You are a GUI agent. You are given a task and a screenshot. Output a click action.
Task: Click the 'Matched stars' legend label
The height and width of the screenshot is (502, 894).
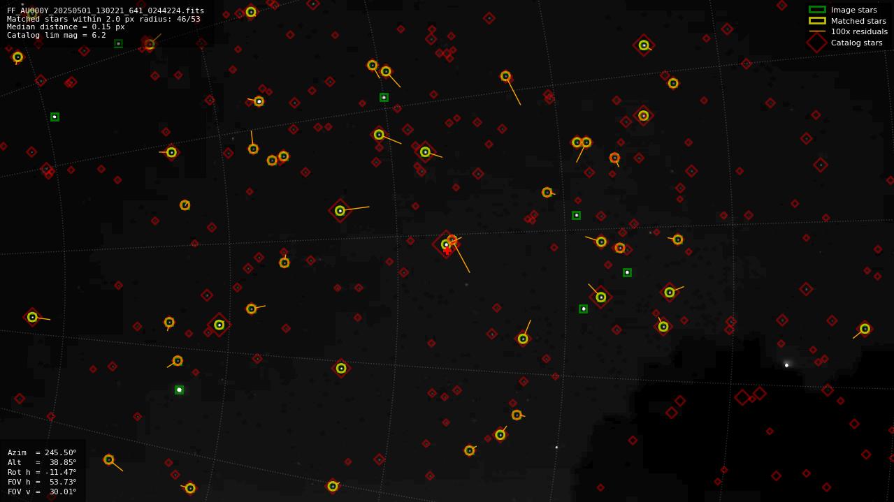pos(858,21)
